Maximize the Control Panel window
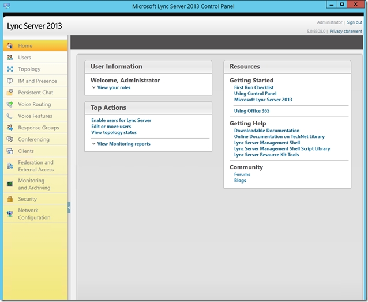This screenshot has height=302, width=368. point(342,5)
